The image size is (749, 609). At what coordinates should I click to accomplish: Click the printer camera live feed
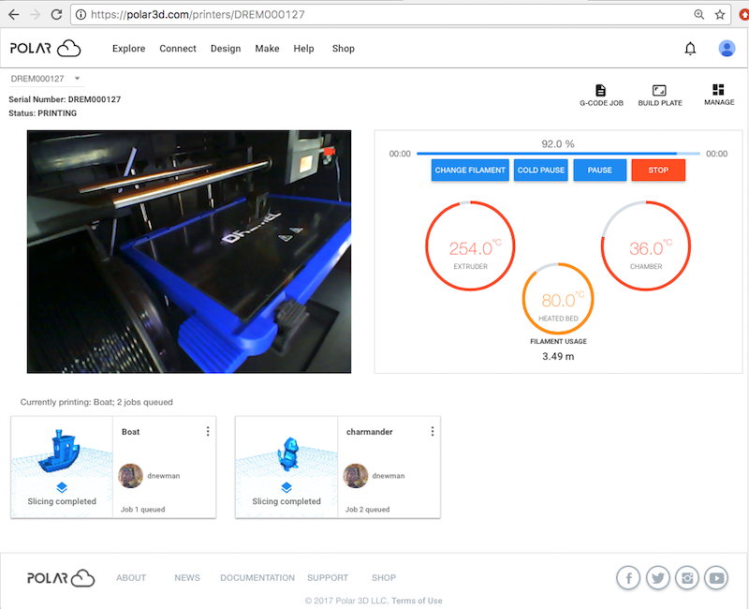tap(189, 251)
